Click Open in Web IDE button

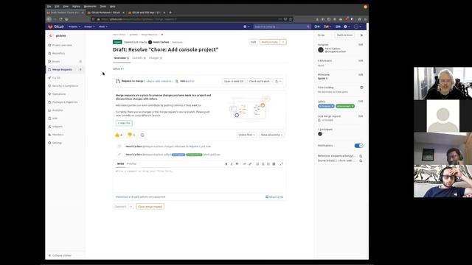pyautogui.click(x=234, y=81)
